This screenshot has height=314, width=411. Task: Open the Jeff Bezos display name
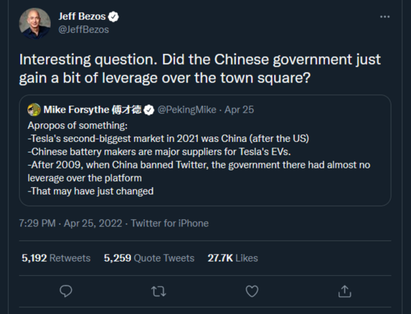82,17
